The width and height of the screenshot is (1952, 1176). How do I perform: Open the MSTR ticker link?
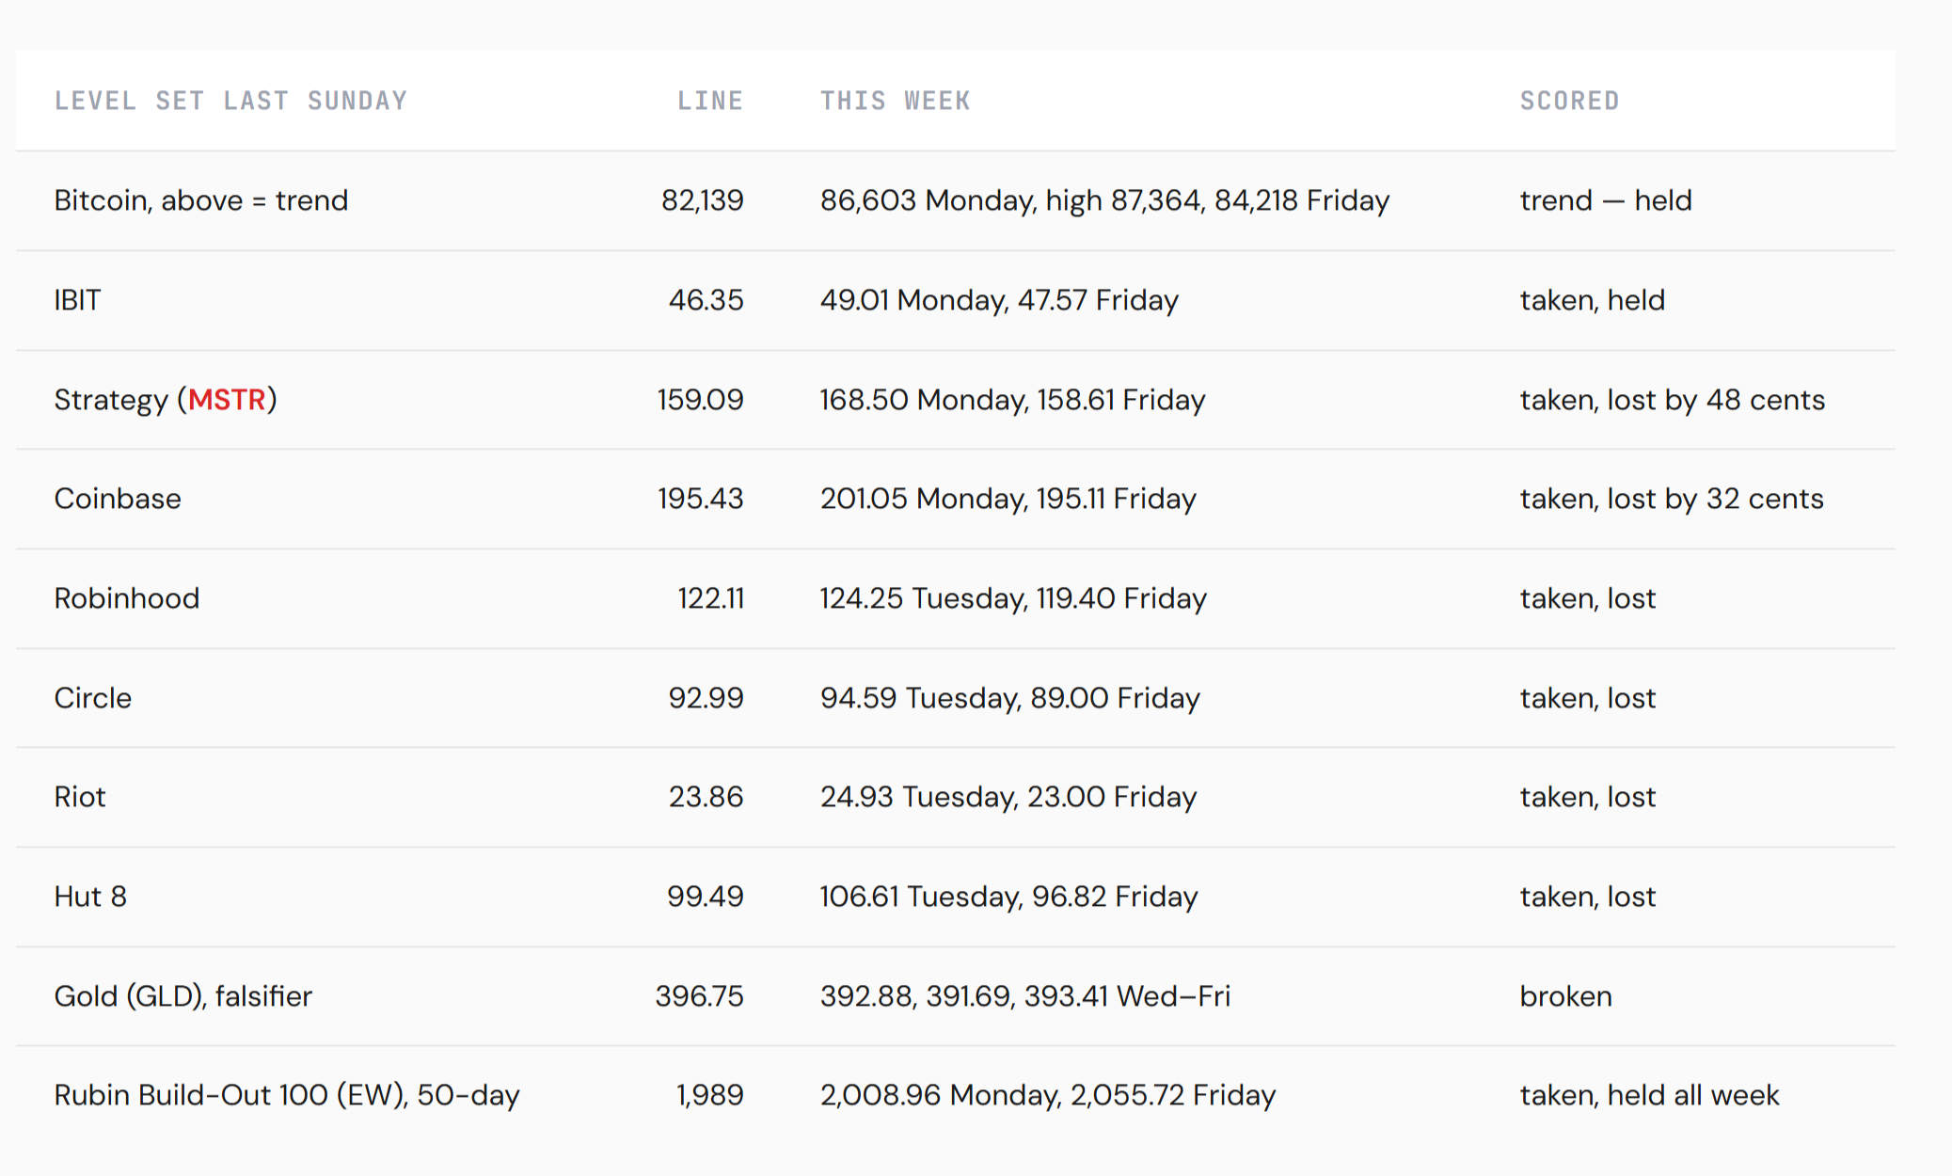tap(227, 400)
